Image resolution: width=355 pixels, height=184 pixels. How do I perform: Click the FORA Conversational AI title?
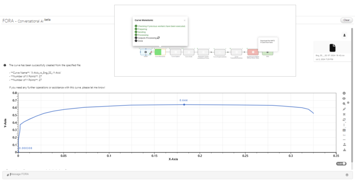[26, 21]
